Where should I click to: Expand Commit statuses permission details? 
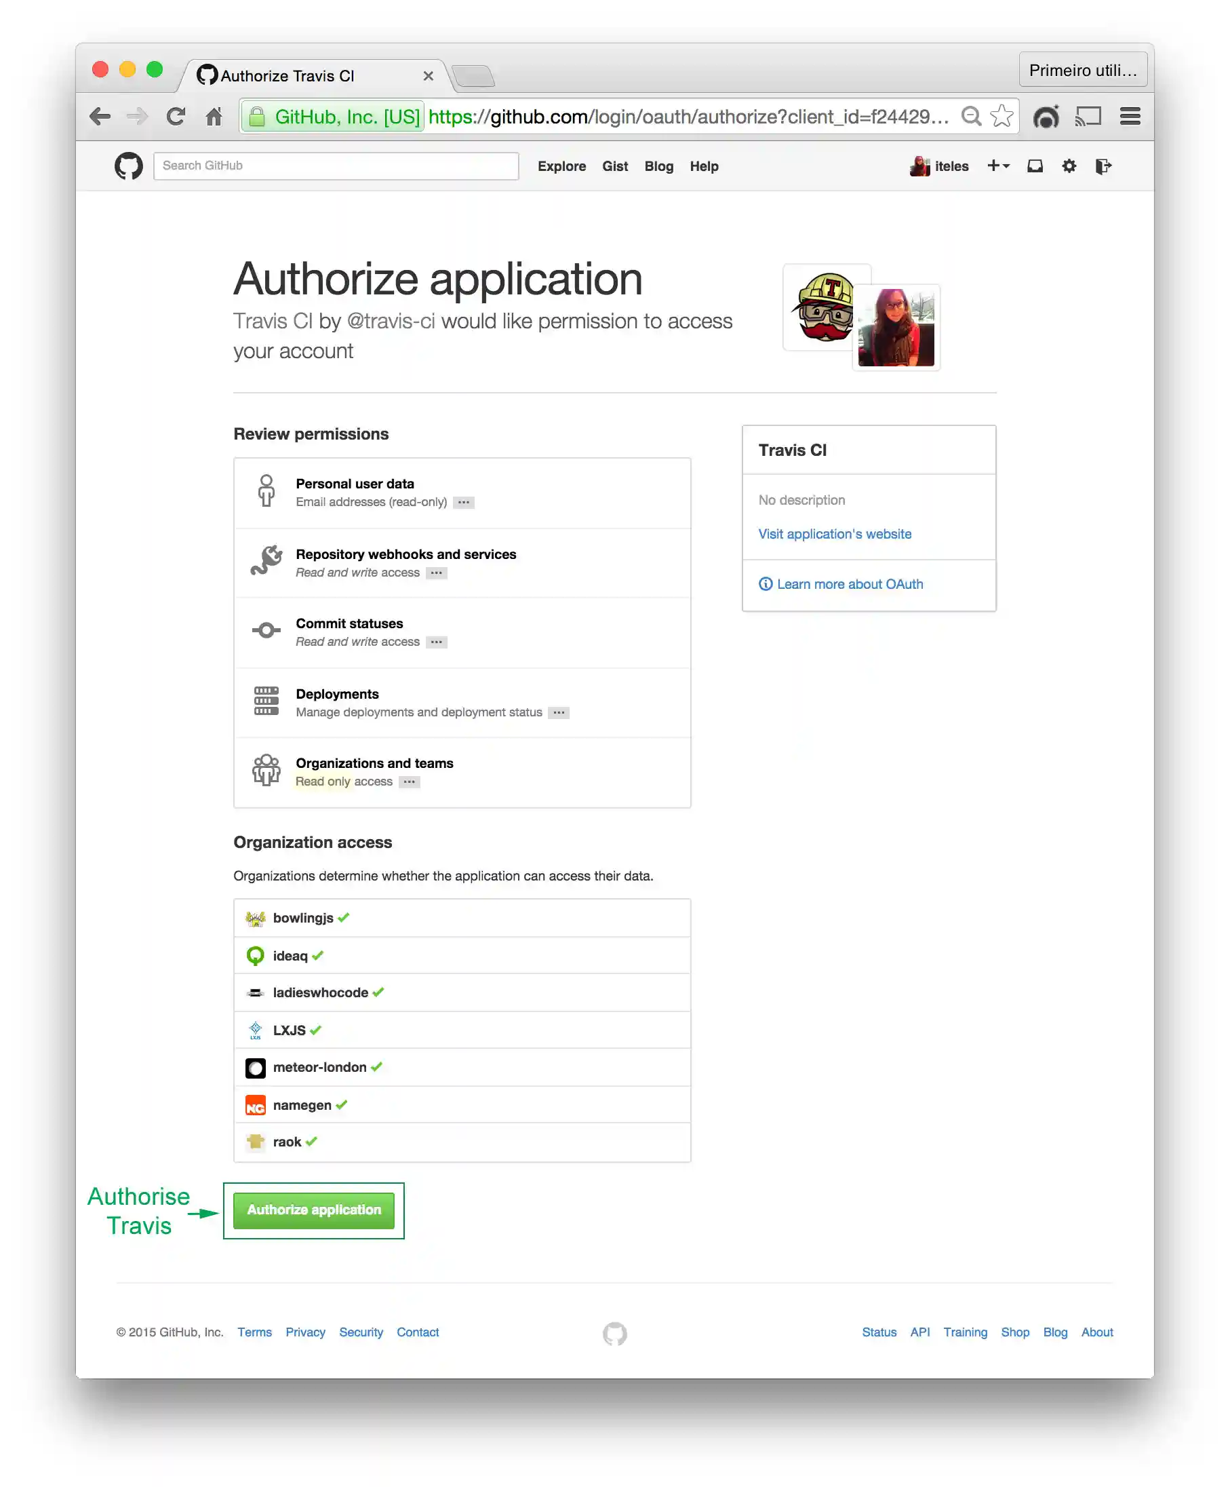(437, 642)
